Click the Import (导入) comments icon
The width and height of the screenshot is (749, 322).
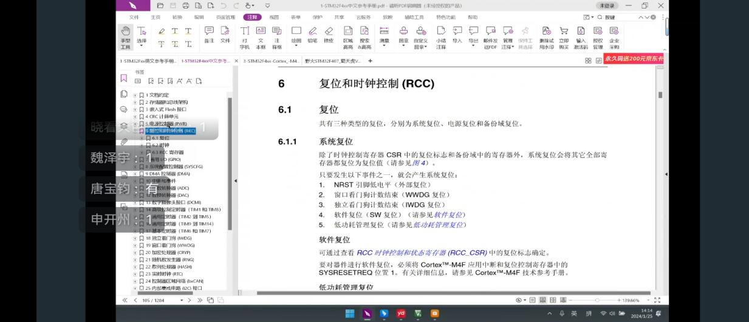pyautogui.click(x=457, y=35)
